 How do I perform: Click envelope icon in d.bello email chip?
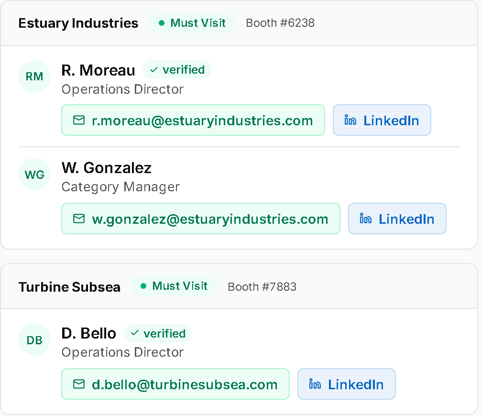79,384
